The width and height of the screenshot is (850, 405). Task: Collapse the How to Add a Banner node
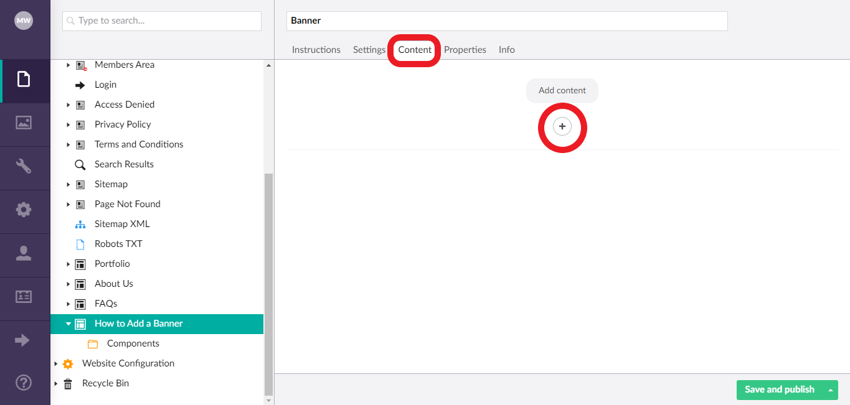pos(68,324)
